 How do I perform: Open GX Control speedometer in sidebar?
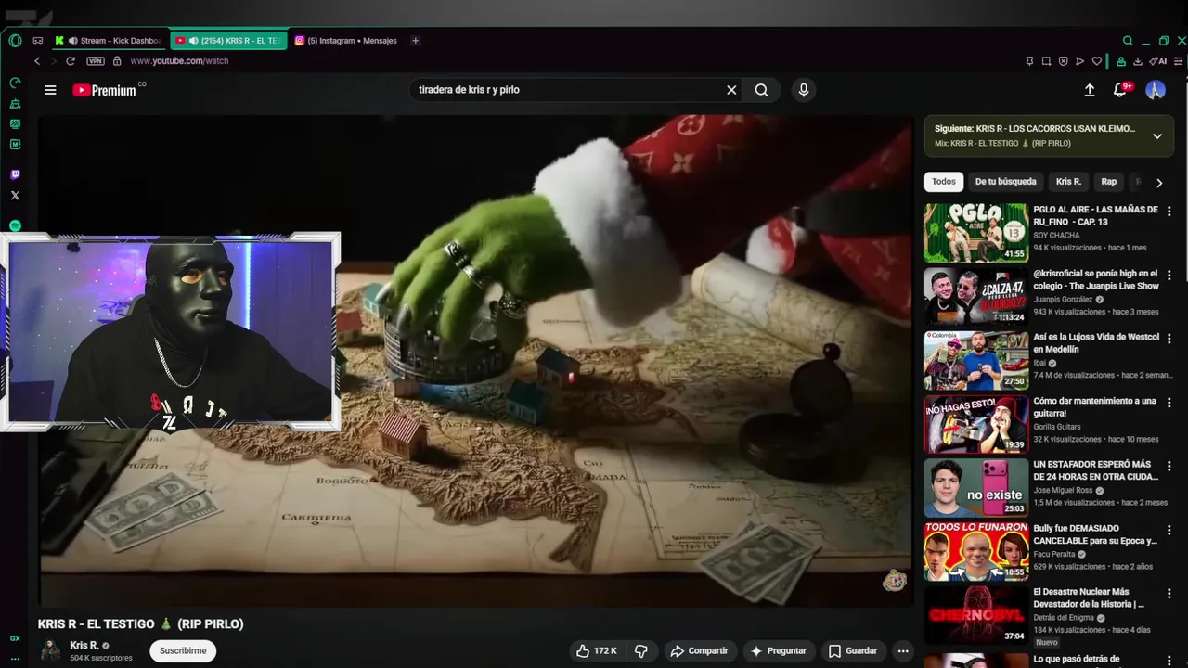[x=15, y=83]
